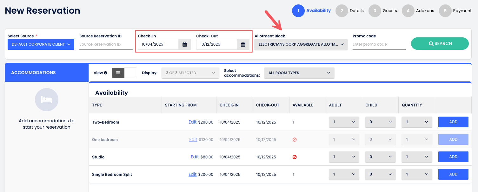Open the Check-In calendar picker icon
This screenshot has width=478, height=192.
(x=185, y=44)
